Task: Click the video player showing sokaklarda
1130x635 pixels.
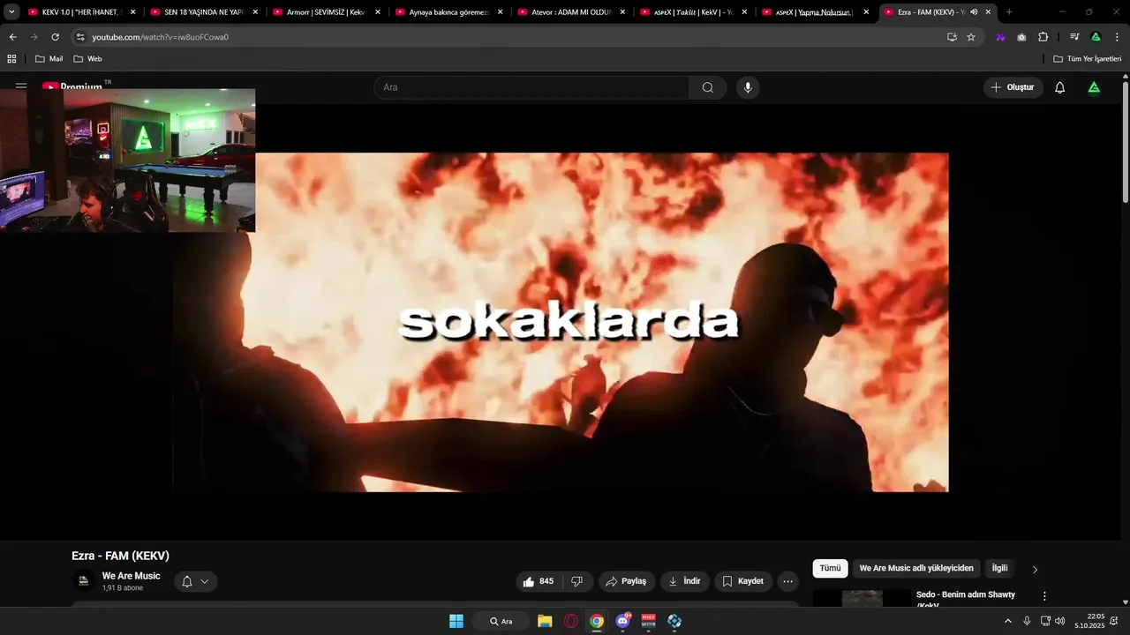Action: pos(561,323)
